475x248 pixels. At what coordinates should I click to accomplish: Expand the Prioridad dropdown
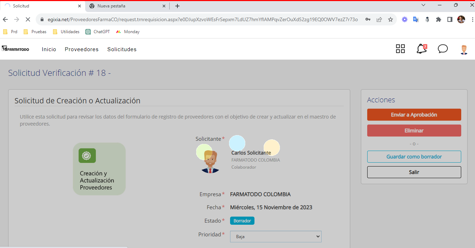click(x=276, y=237)
